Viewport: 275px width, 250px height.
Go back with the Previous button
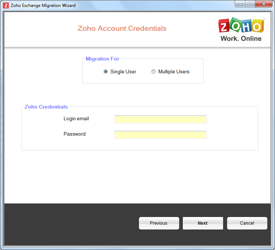(159, 223)
